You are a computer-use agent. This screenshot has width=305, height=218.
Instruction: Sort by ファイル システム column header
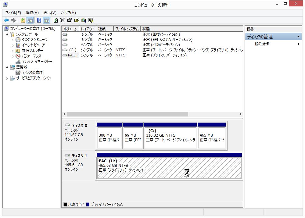click(x=127, y=29)
